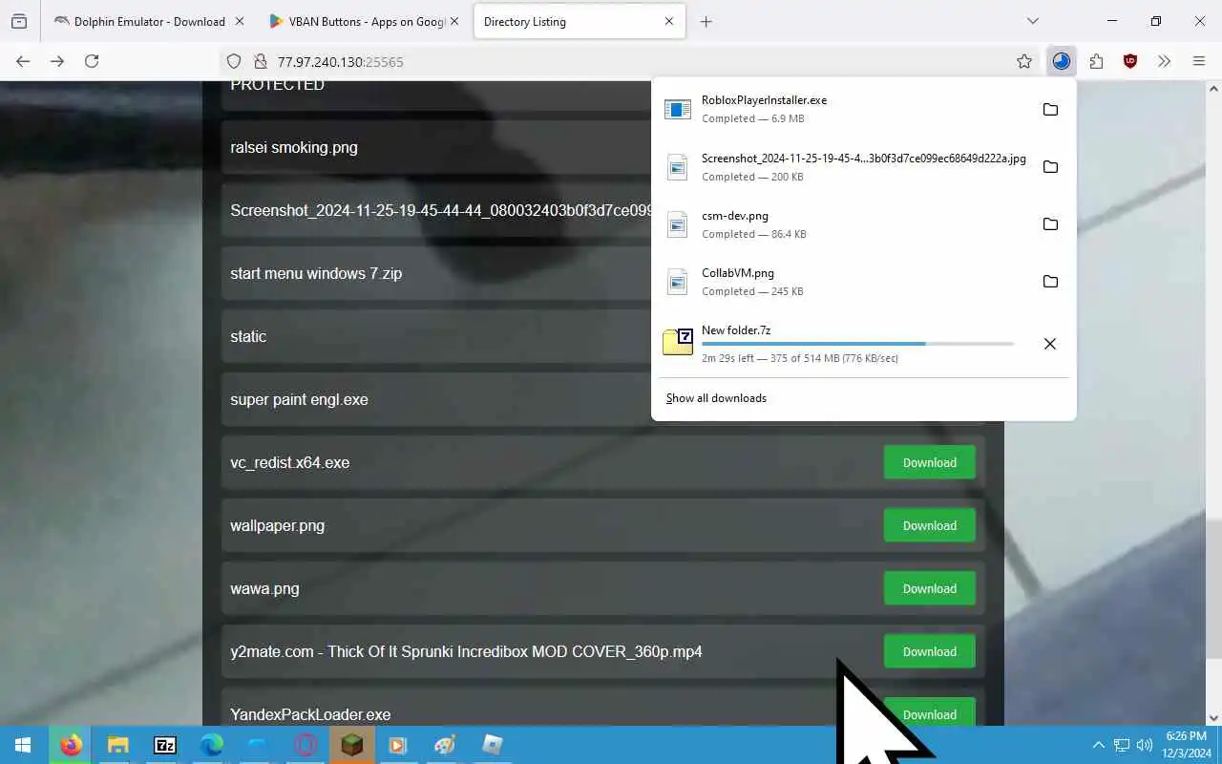Open the volume speaker tray icon
The width and height of the screenshot is (1222, 764).
click(x=1144, y=745)
